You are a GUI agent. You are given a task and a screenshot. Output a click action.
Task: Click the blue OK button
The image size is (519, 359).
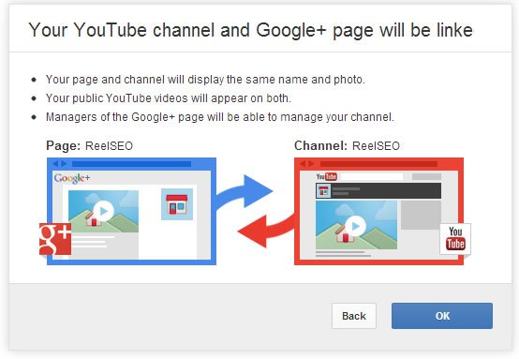(x=442, y=316)
